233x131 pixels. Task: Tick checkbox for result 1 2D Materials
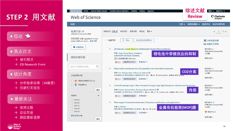107,49
